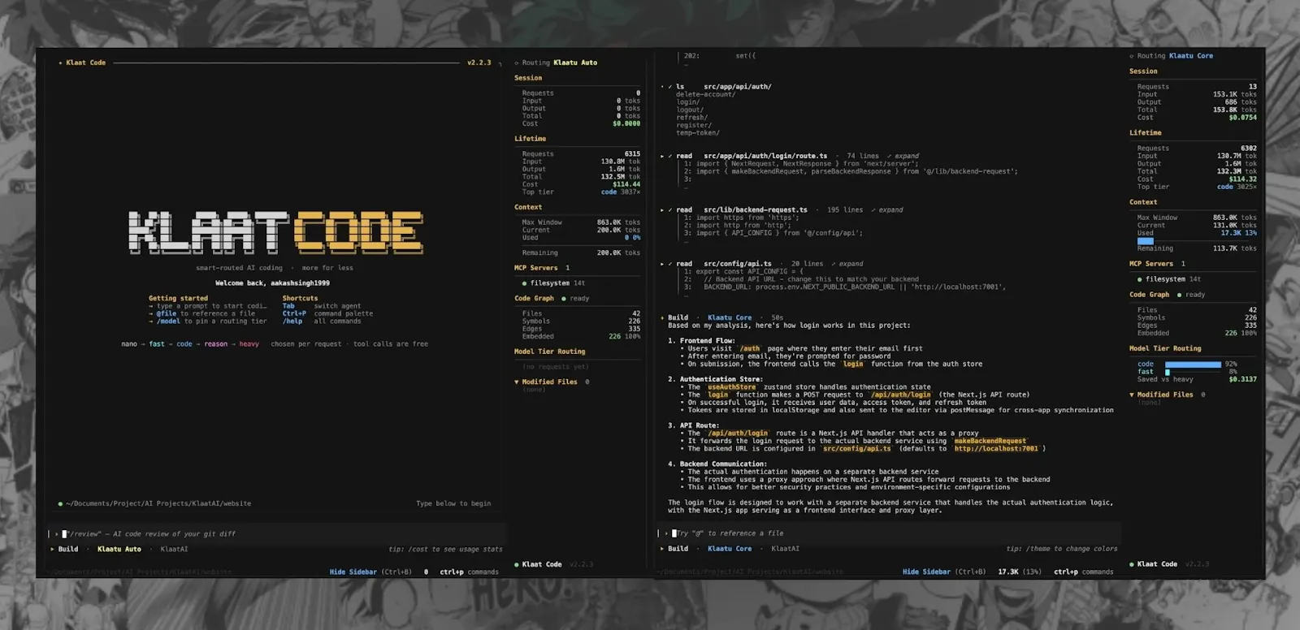Collapse Modified Files section in right sidebar
Viewport: 1300px width, 630px height.
[1132, 395]
